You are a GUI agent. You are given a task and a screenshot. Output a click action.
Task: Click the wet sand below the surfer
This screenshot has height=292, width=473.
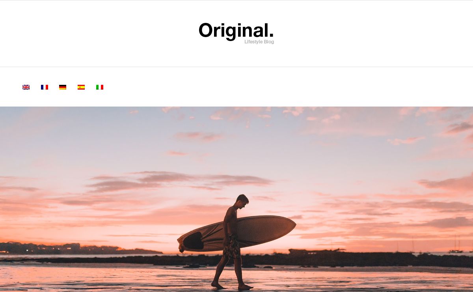click(236, 281)
